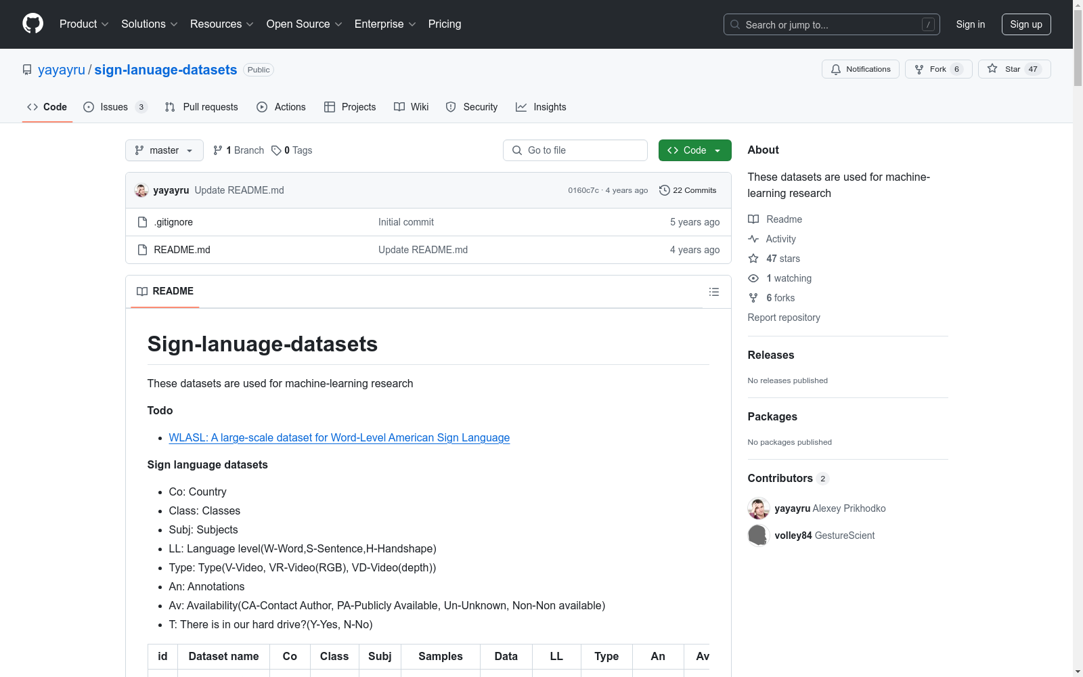Click the .gitignore file icon
Screen dimensions: 1083x677
[x=142, y=222]
